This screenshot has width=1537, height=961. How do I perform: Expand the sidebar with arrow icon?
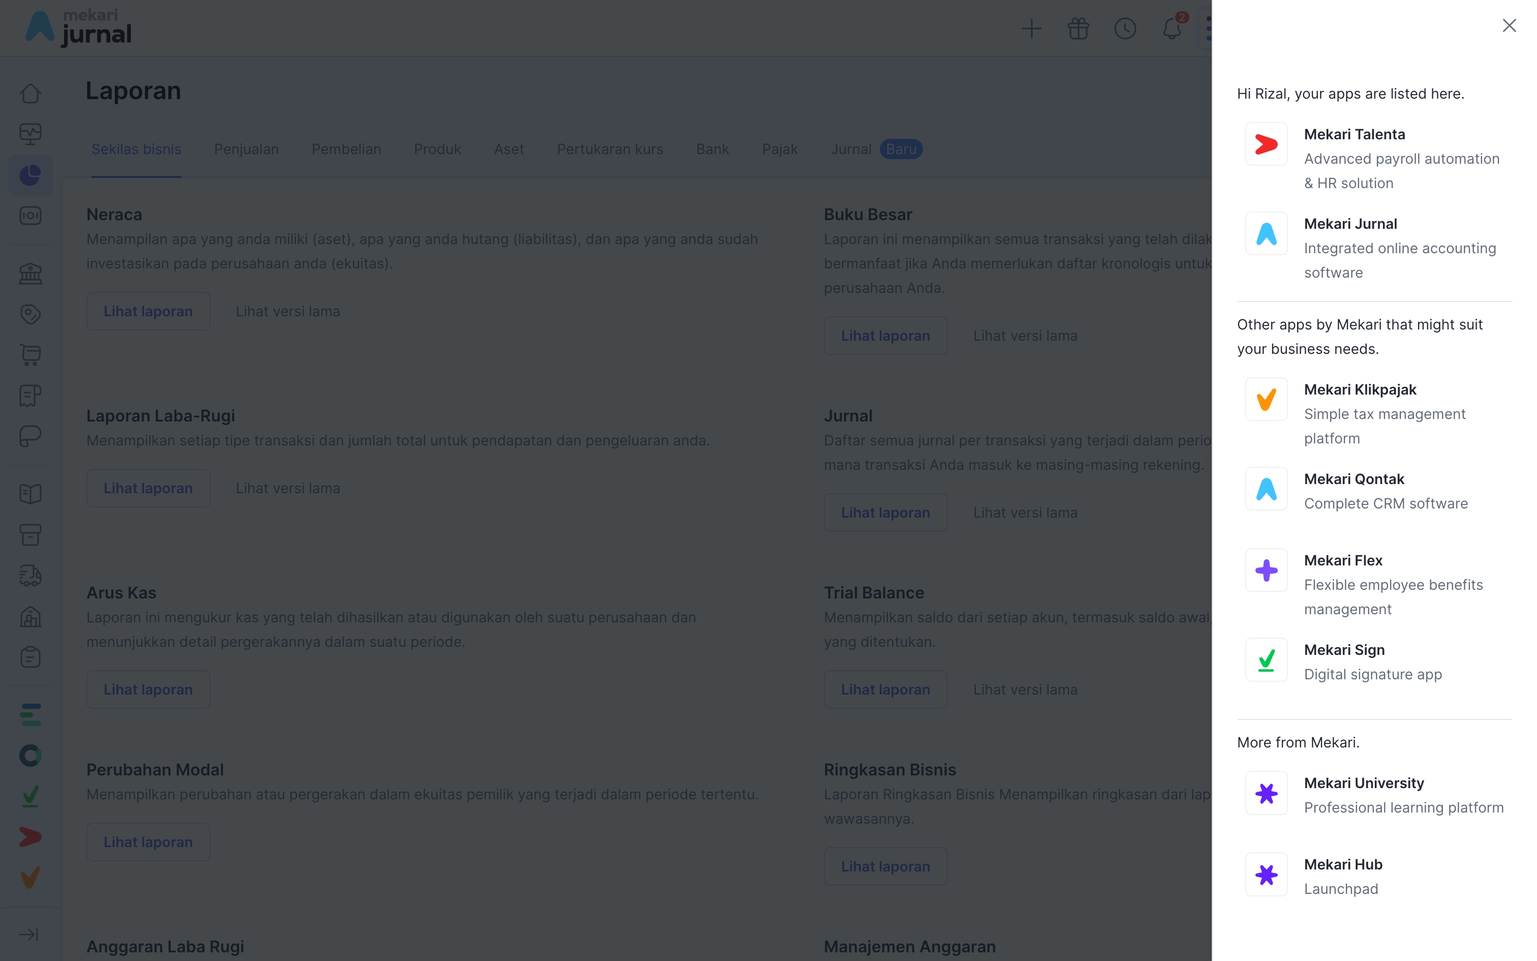29,935
